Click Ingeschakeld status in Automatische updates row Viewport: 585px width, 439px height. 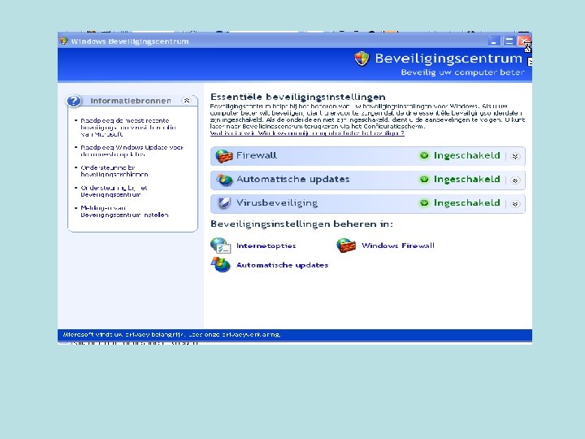point(466,180)
